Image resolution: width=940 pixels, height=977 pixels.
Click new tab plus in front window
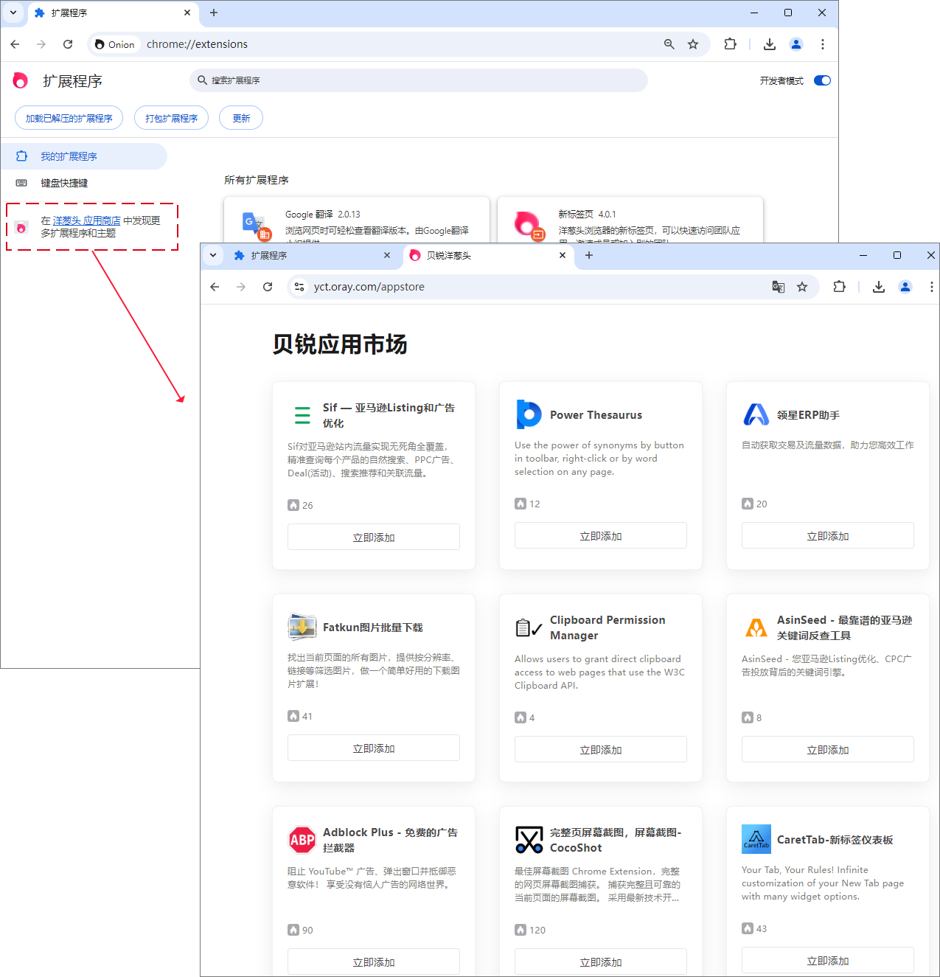tap(588, 255)
